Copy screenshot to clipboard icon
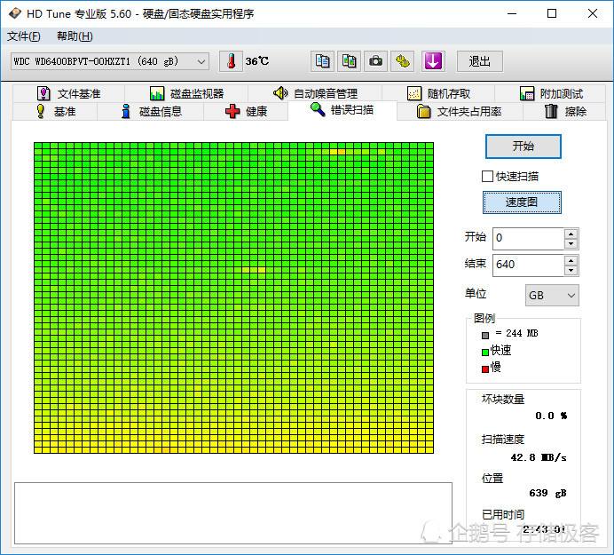 349,61
